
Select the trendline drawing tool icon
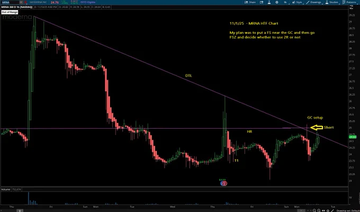click(332, 210)
